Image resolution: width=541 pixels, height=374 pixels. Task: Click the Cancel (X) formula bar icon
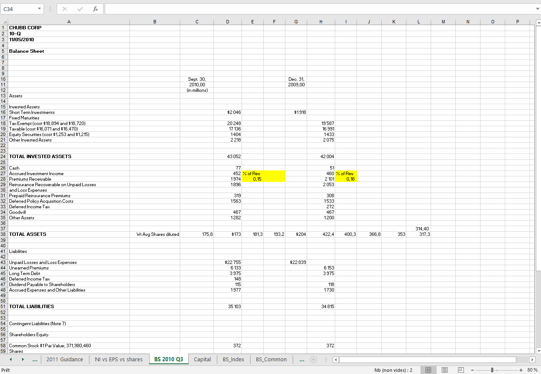[64, 8]
